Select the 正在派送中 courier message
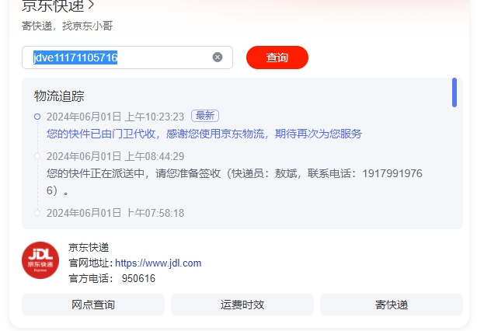Image resolution: width=477 pixels, height=331 pixels. point(235,182)
